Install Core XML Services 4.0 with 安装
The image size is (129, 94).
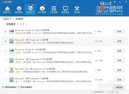(119, 70)
